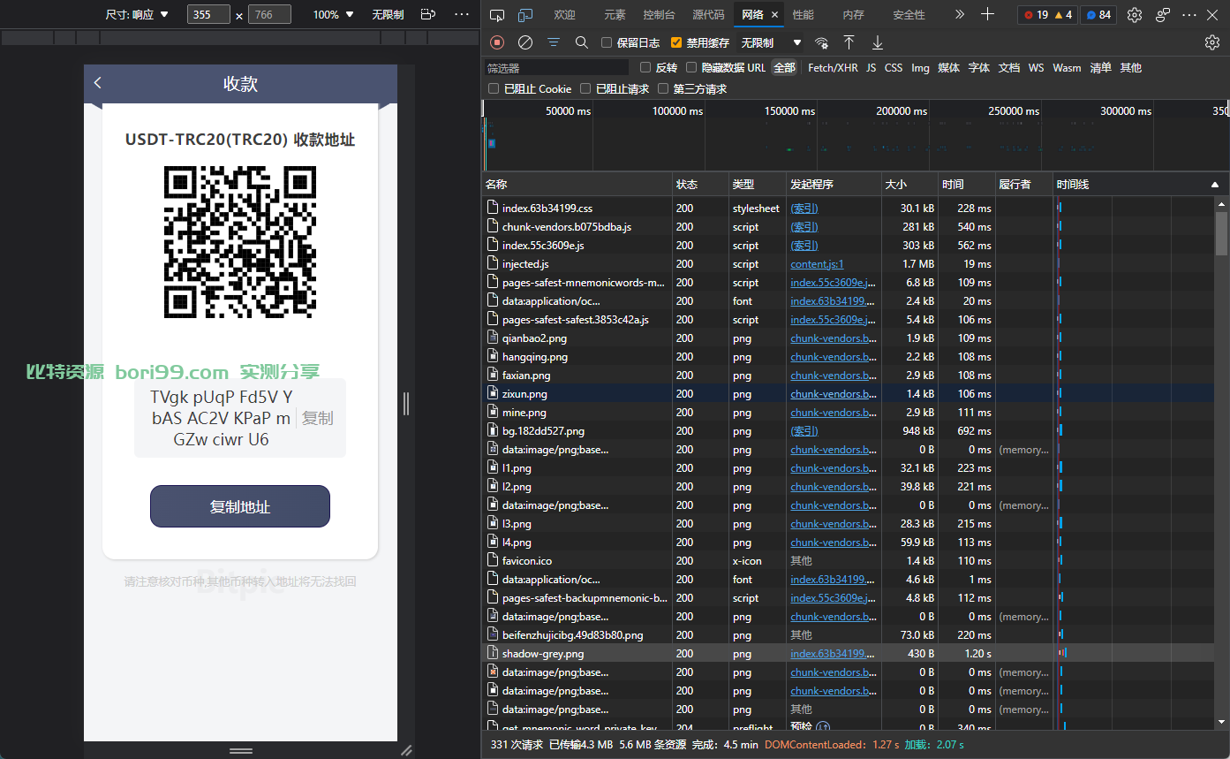1230x759 pixels.
Task: Stop recording the network log
Action: coord(497,42)
